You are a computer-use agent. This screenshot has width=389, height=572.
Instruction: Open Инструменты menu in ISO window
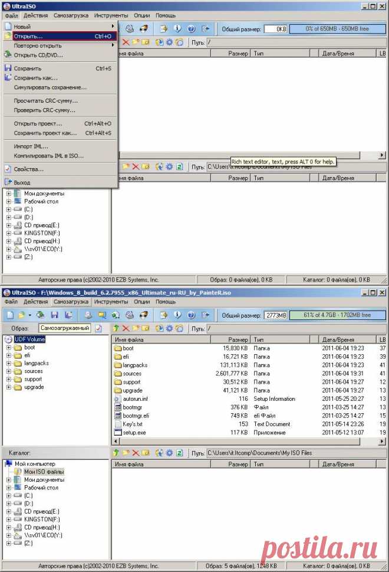111,302
